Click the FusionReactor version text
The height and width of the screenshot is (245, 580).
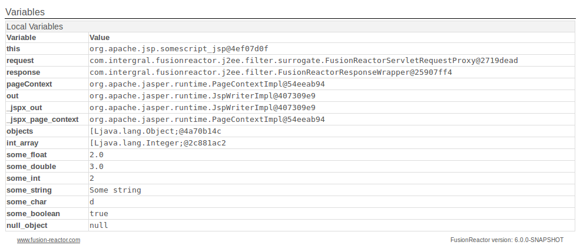pyautogui.click(x=507, y=240)
